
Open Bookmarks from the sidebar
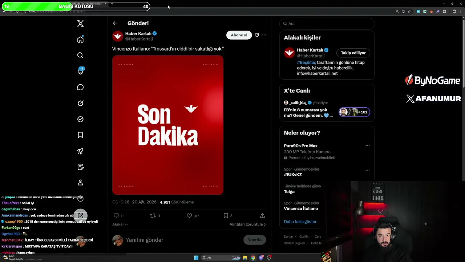coord(80,135)
